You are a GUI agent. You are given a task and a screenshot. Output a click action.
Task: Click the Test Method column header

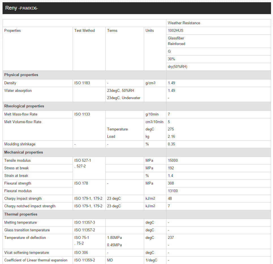point(89,49)
